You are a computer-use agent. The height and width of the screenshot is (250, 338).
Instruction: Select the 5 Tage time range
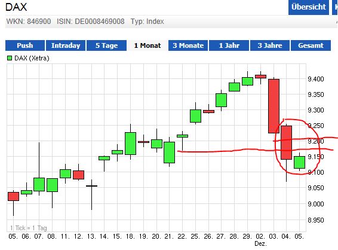click(x=106, y=45)
